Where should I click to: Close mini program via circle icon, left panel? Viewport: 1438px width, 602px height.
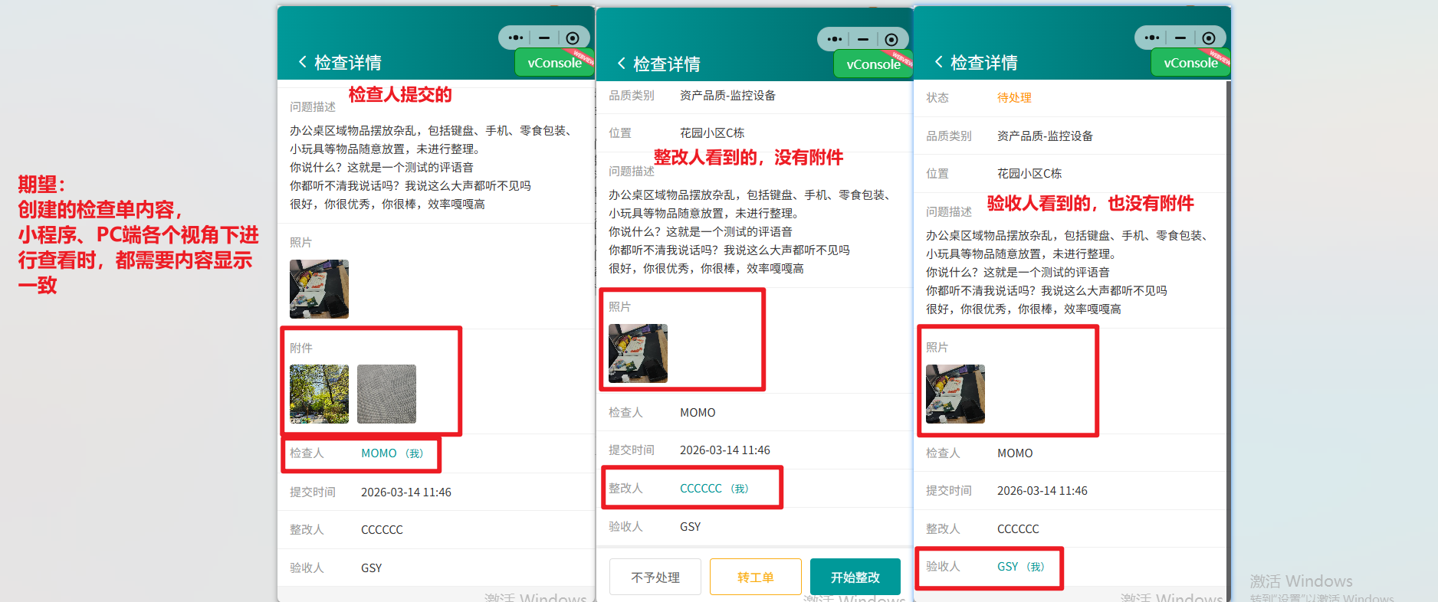pos(573,38)
